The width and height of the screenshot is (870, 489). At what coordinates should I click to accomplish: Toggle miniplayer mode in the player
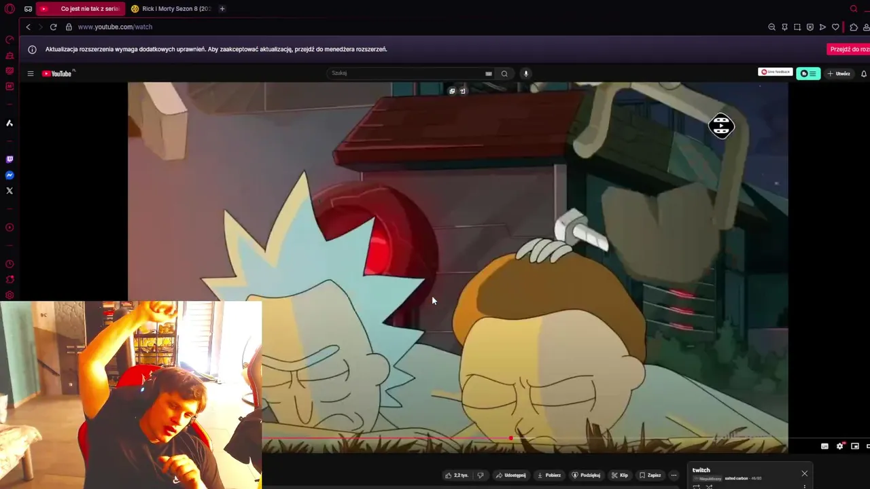(x=855, y=446)
